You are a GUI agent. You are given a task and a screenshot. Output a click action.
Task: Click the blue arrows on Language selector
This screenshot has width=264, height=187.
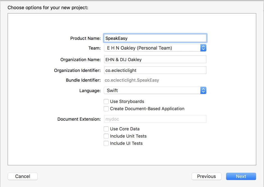(x=203, y=91)
